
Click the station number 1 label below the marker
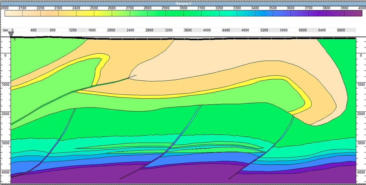(15, 40)
